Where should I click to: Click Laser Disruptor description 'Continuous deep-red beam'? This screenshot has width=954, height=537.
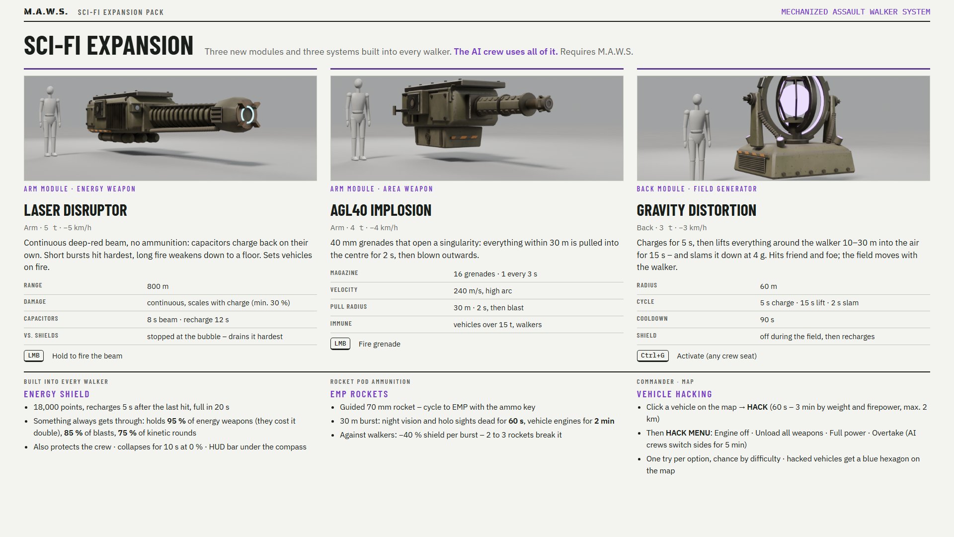click(x=168, y=255)
